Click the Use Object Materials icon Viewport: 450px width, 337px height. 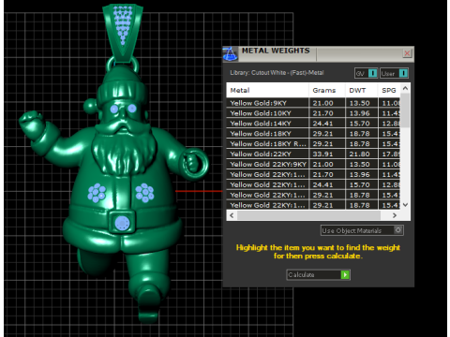[x=397, y=230]
